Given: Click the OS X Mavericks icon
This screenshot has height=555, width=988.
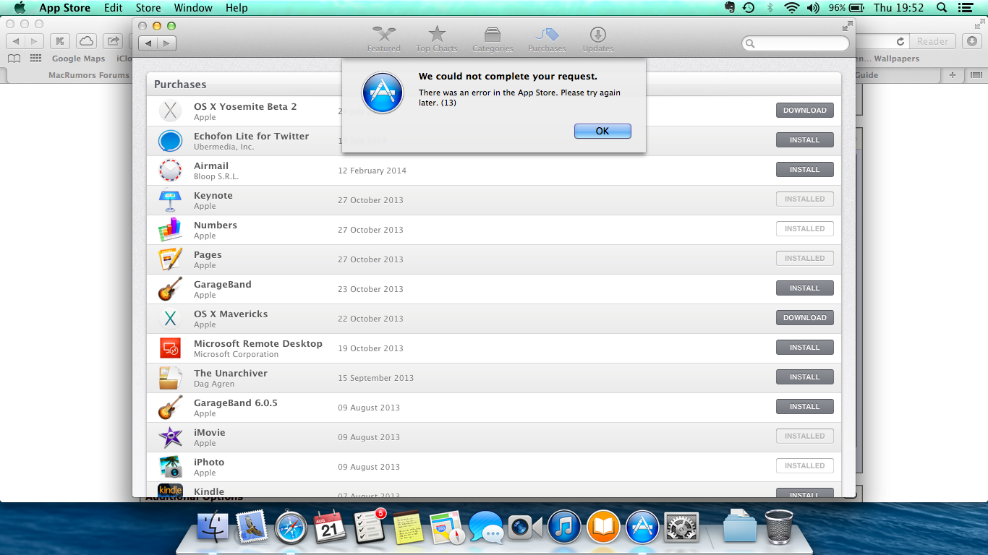Looking at the screenshot, I should pyautogui.click(x=171, y=319).
